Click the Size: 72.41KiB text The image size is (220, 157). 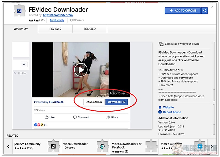(167, 130)
